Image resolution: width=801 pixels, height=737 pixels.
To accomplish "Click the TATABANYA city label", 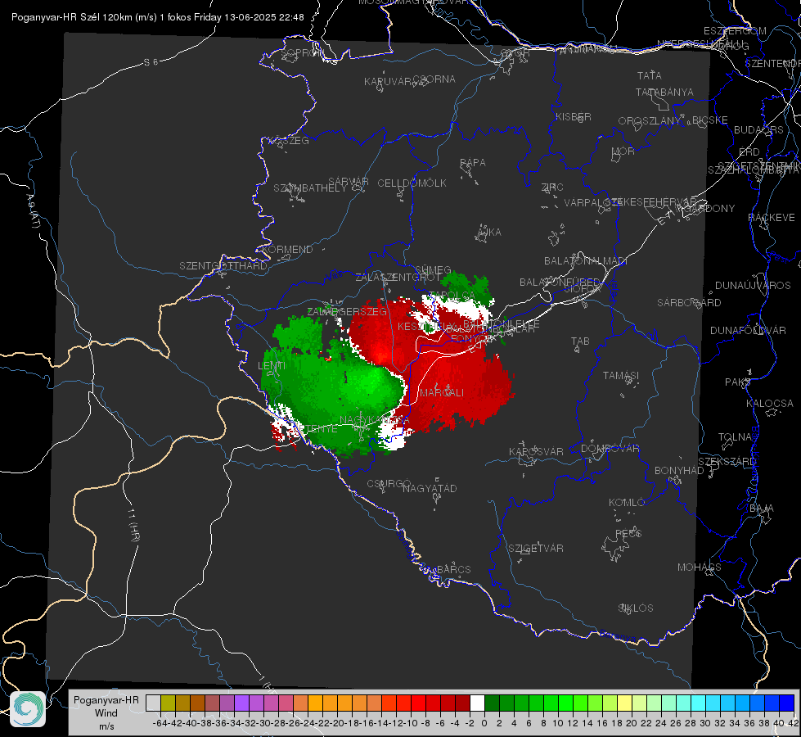I will pos(664,92).
